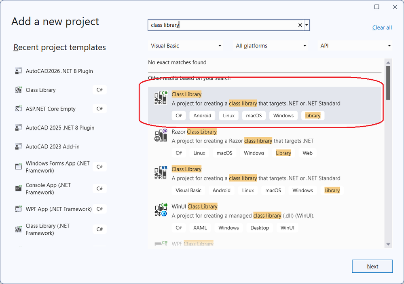
Task: Click the Razor Class Library result icon
Action: tap(161, 135)
